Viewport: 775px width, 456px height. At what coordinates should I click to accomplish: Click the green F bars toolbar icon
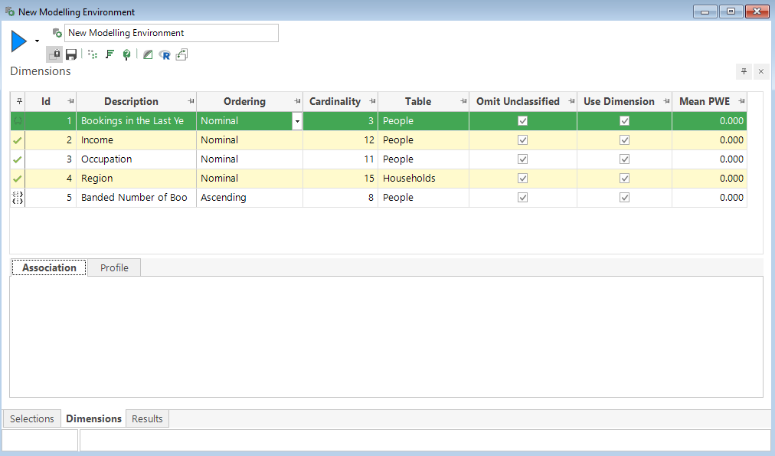pyautogui.click(x=110, y=54)
